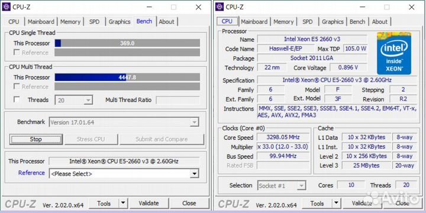
Task: Click the blue Reference link label
Action: point(31,173)
